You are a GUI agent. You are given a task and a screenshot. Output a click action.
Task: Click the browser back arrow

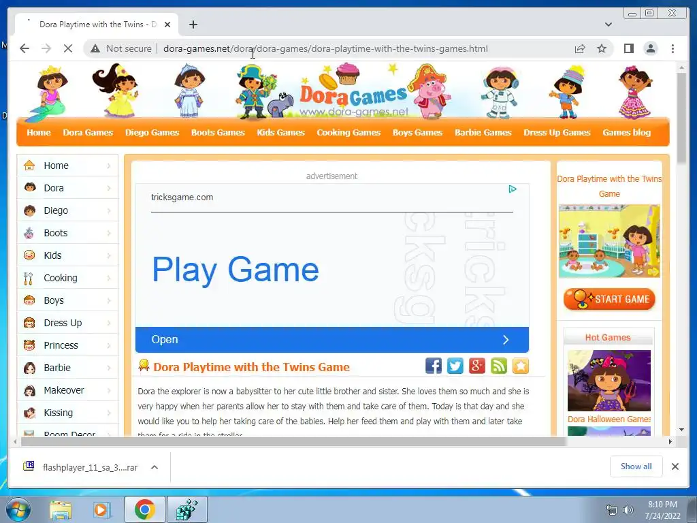(25, 48)
